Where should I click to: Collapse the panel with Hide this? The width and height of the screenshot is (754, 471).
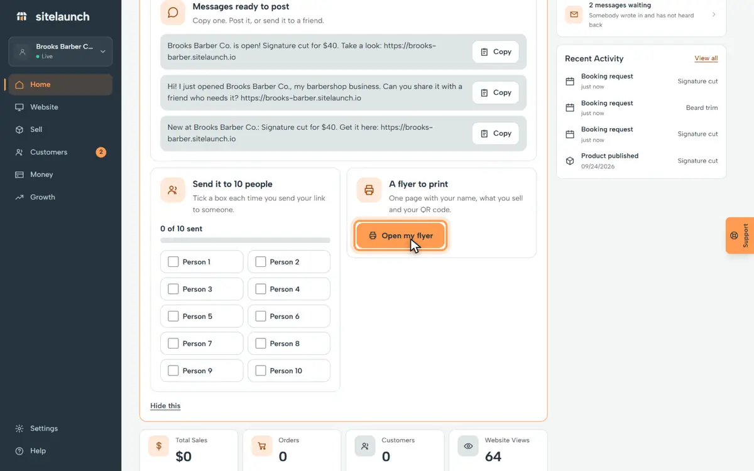165,406
